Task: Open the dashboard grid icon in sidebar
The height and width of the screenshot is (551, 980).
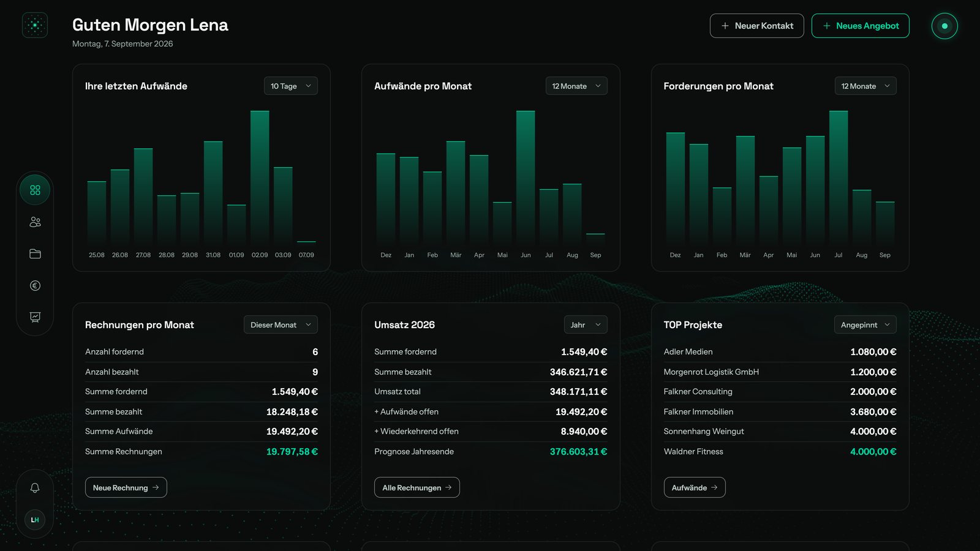Action: tap(35, 190)
